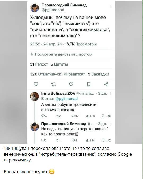Open replies on Irina Bolisova's comment

point(44,116)
